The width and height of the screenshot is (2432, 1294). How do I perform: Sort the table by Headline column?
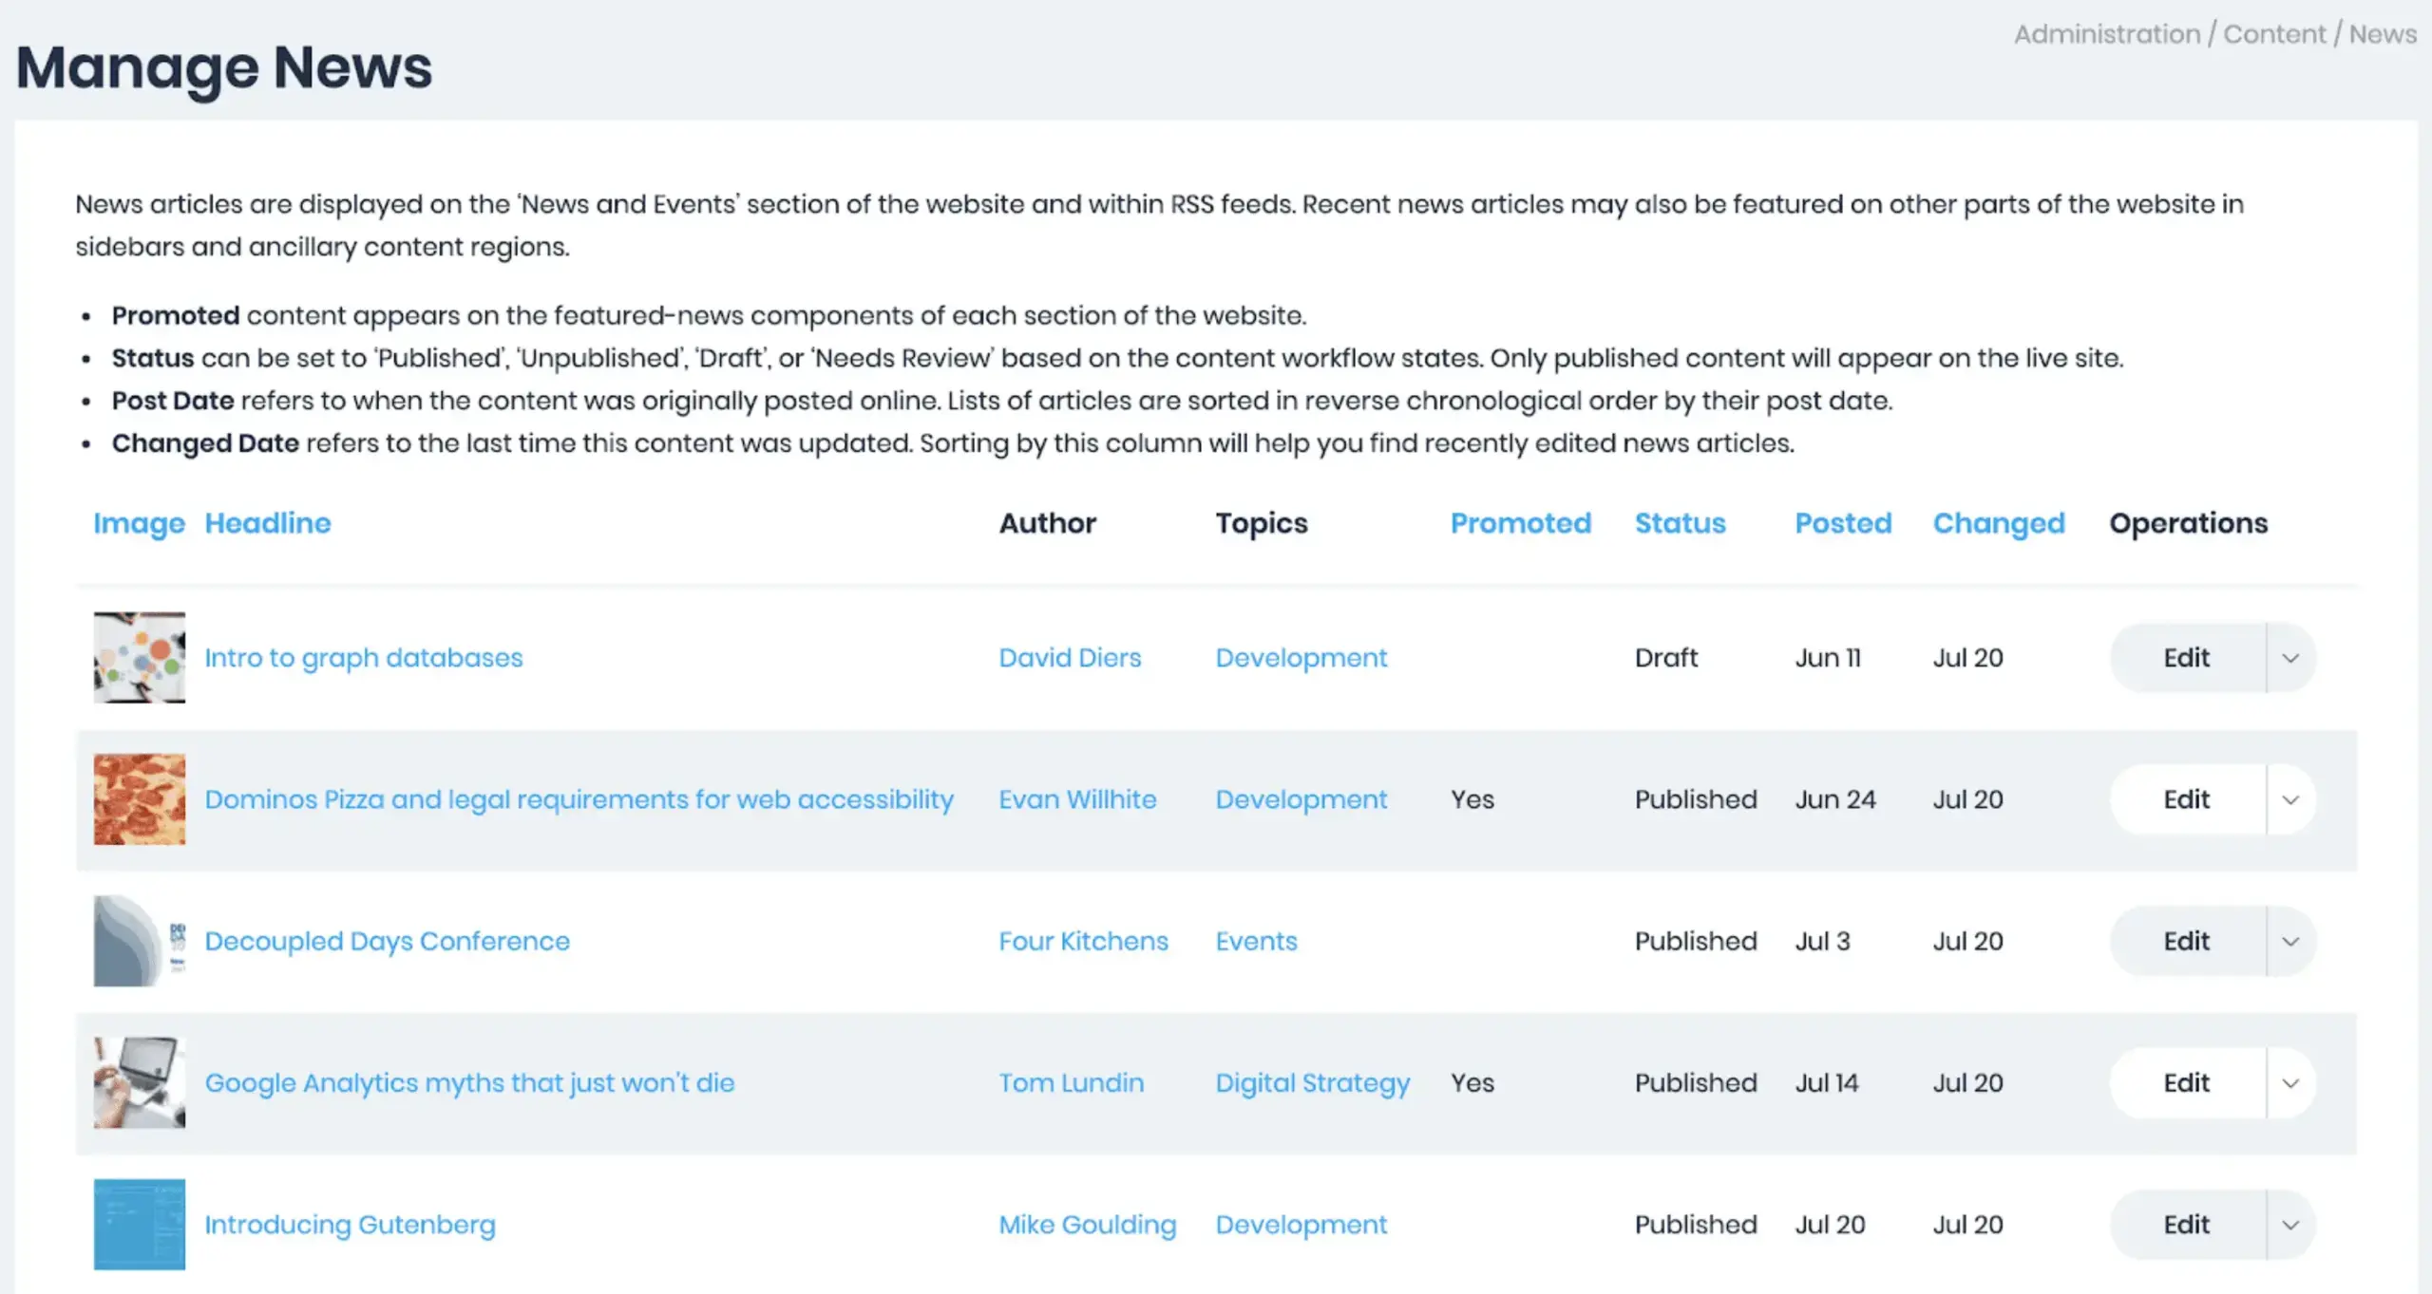click(268, 523)
